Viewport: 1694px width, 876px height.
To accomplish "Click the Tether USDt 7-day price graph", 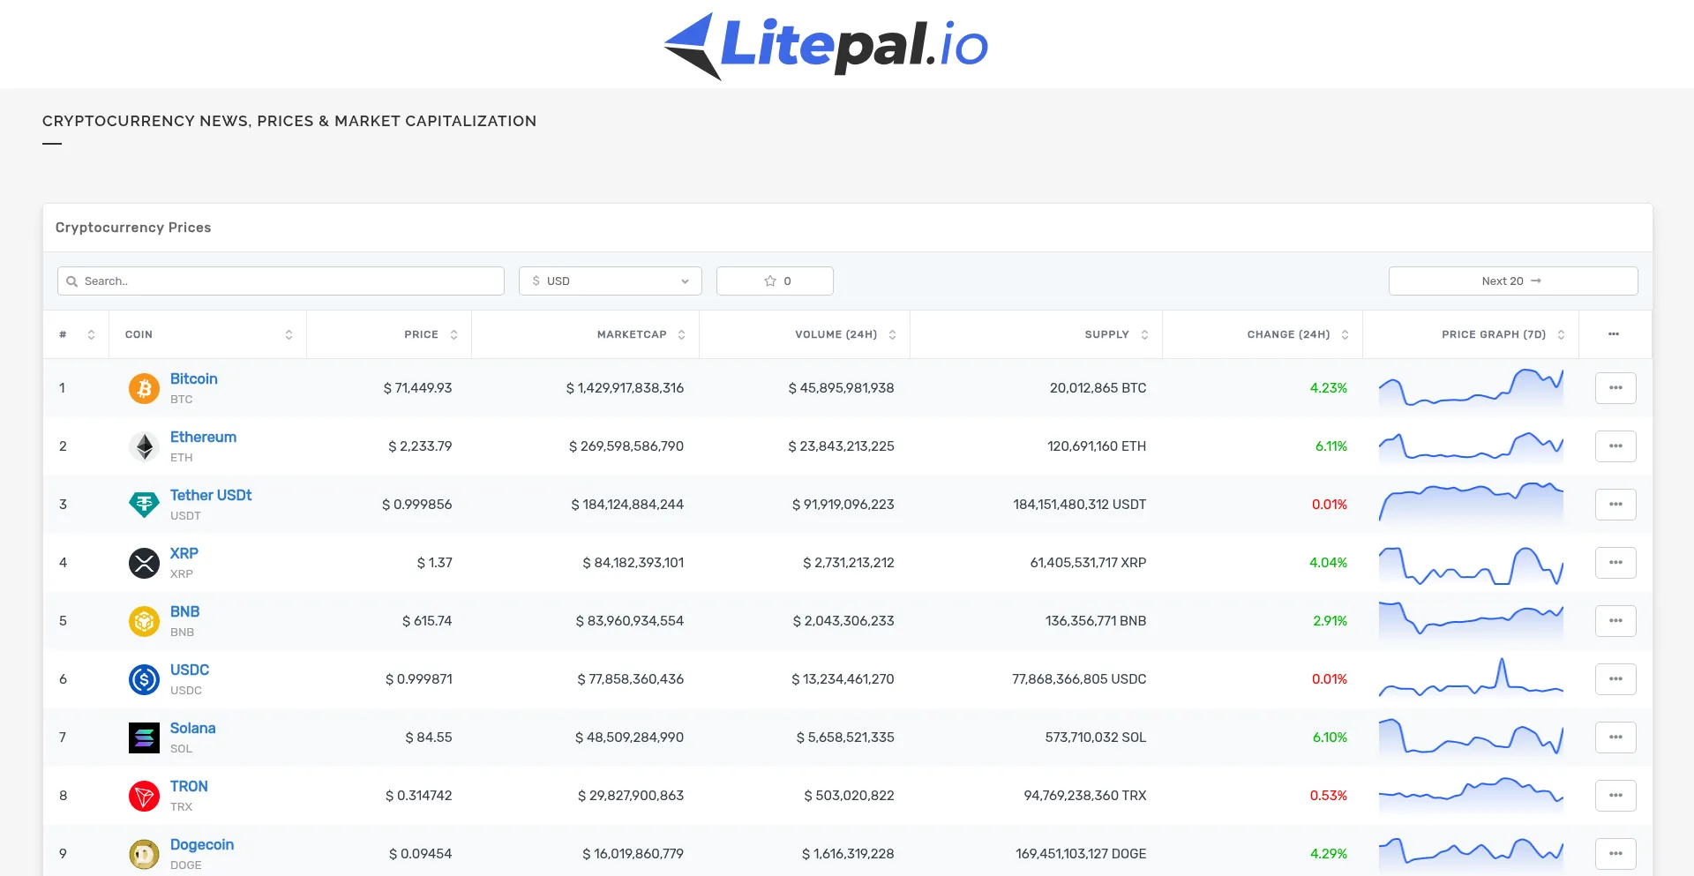I will [x=1471, y=503].
